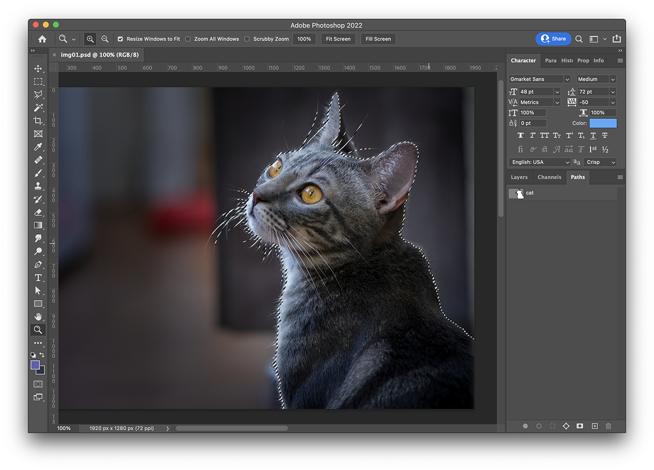The image size is (654, 470).
Task: Select the Crop tool
Action: 38,121
